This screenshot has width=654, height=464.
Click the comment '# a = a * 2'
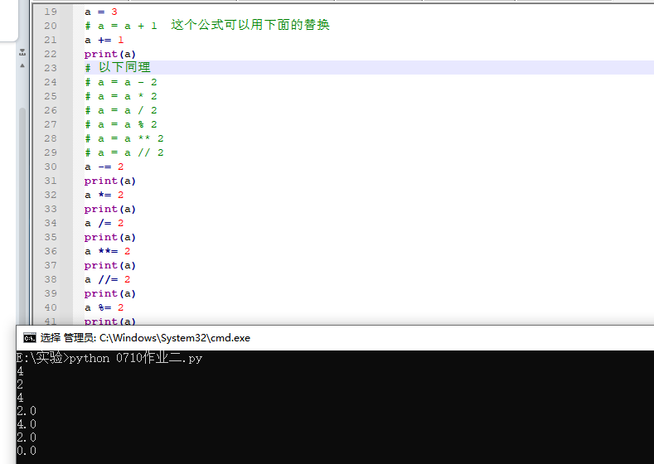pos(121,96)
